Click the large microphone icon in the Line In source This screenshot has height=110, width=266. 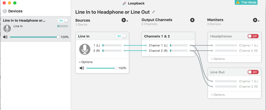click(x=85, y=49)
